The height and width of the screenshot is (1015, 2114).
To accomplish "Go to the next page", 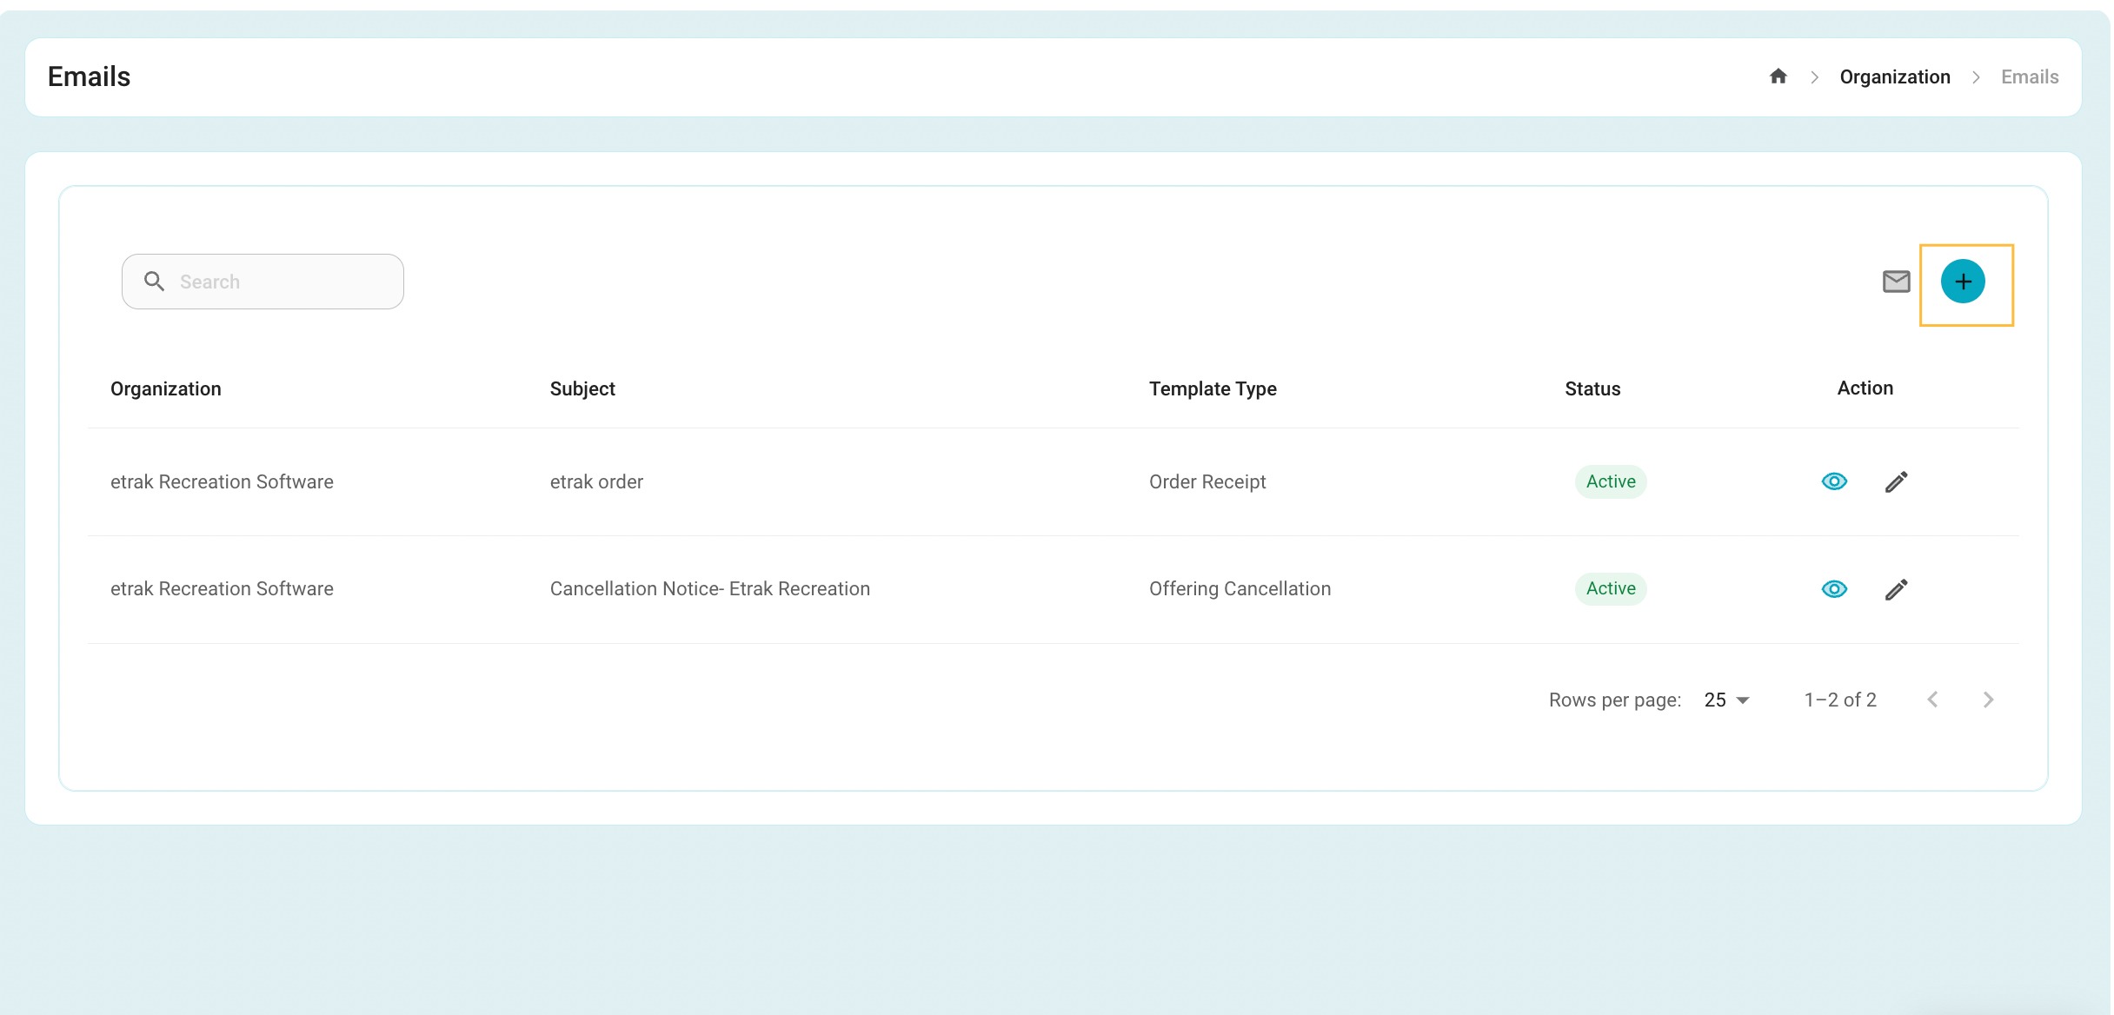I will point(1988,700).
